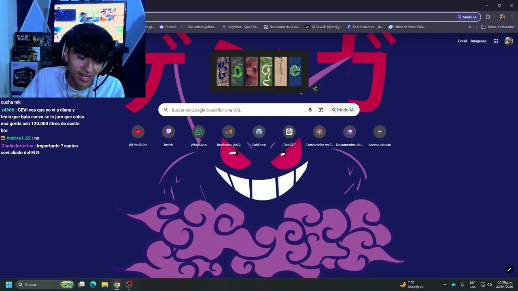
Task: Click Modo IA in address bar
Action: tap(467, 17)
